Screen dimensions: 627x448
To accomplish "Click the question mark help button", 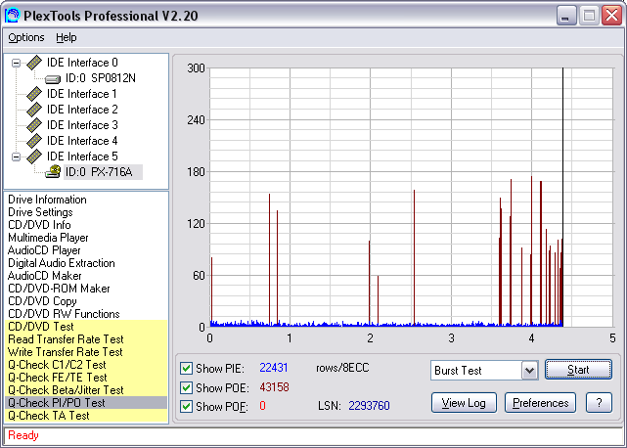I will click(599, 403).
